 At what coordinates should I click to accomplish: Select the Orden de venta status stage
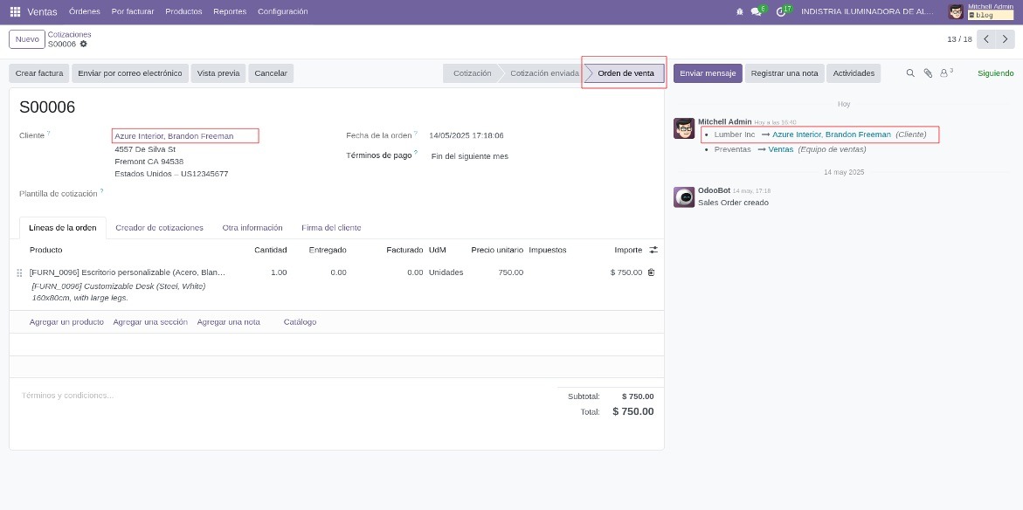625,73
